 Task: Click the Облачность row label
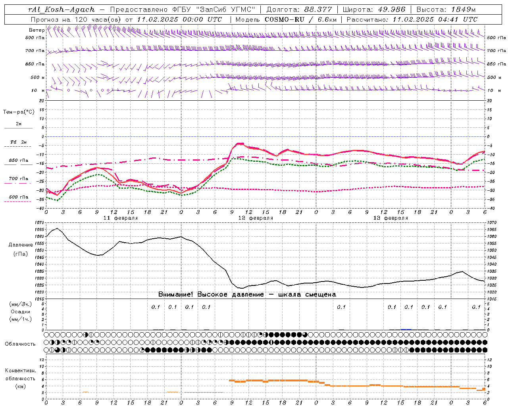(20, 344)
